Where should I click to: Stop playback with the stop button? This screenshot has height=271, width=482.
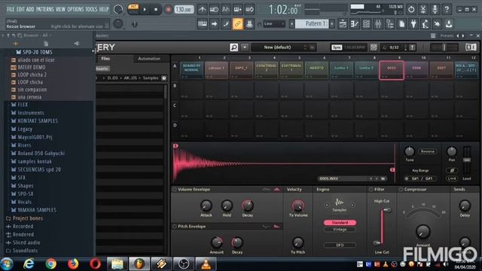coord(156,10)
